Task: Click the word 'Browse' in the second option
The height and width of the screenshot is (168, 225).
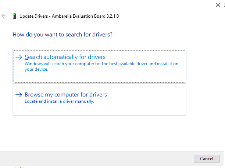Action: tap(34, 95)
